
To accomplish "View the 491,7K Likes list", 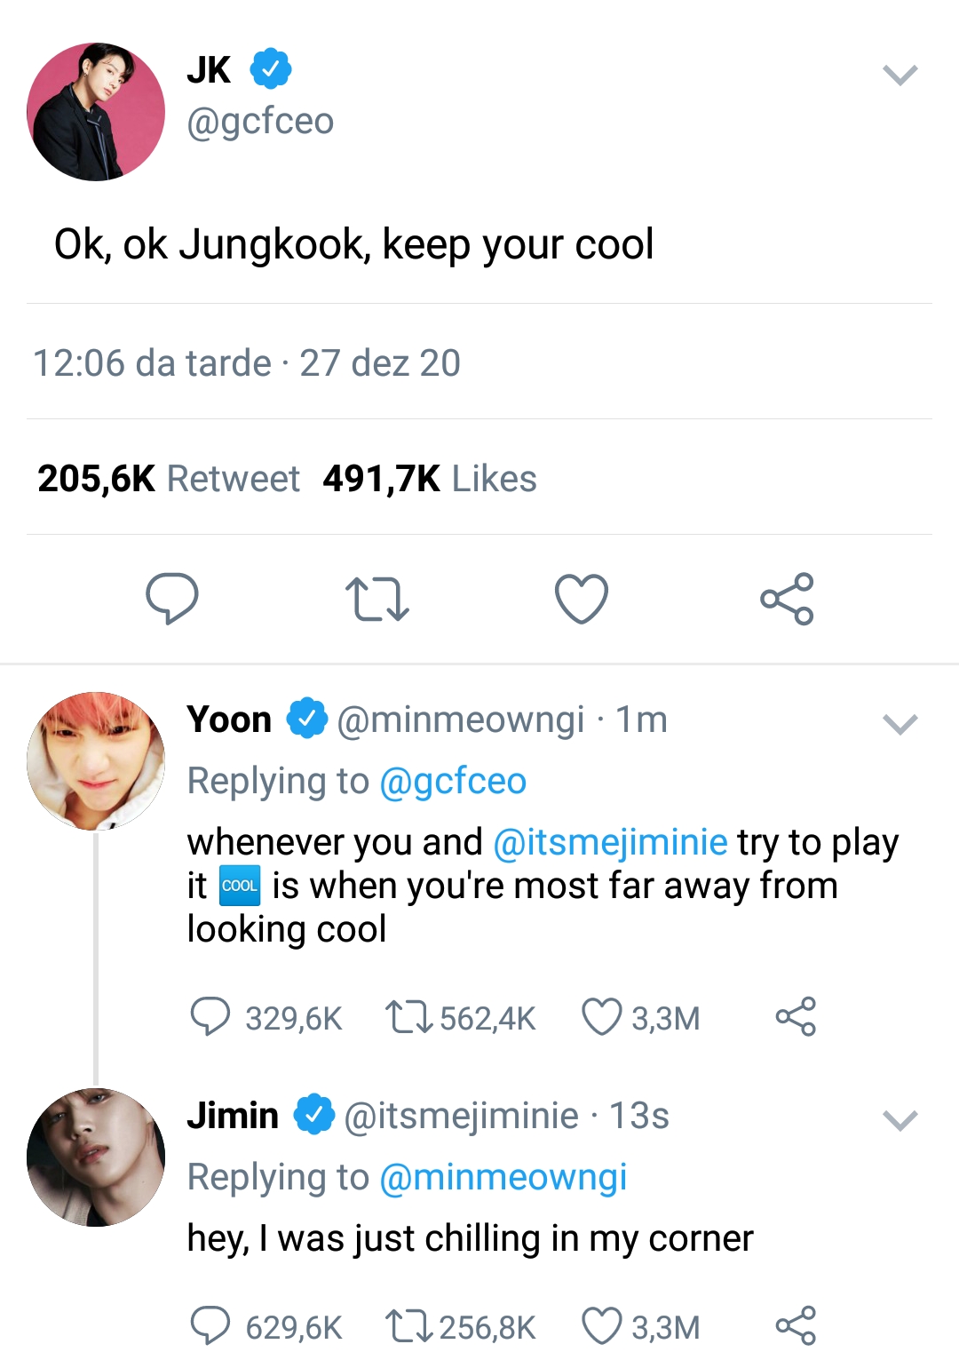I will coord(430,479).
